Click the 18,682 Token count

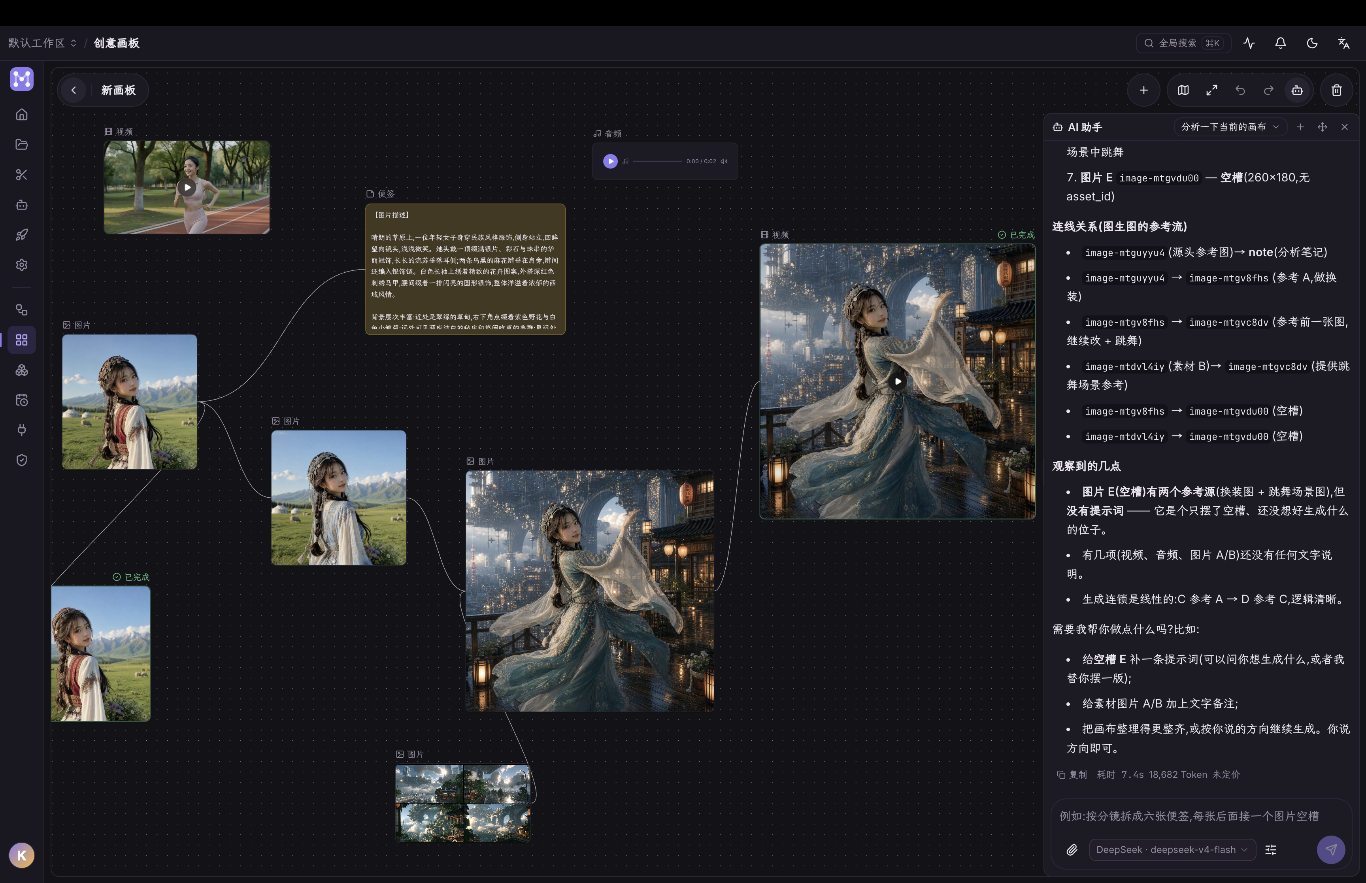(x=1178, y=775)
